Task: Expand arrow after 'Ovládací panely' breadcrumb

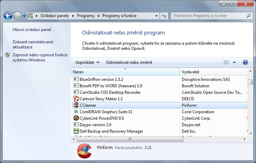Action: 73,16
